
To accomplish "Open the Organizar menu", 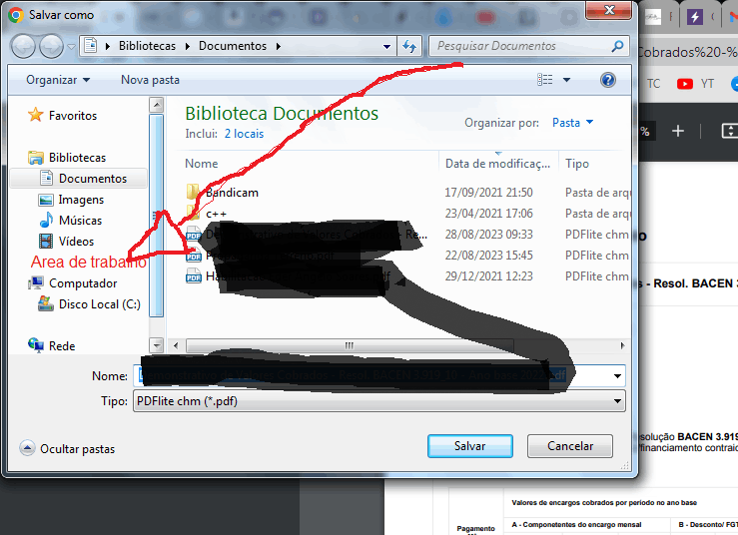I will 58,80.
